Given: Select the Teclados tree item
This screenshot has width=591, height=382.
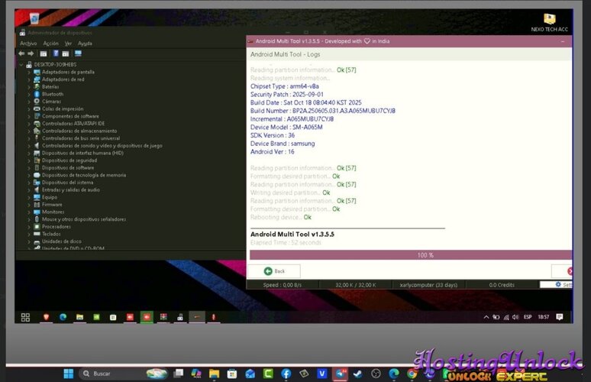Looking at the screenshot, I should (x=51, y=234).
